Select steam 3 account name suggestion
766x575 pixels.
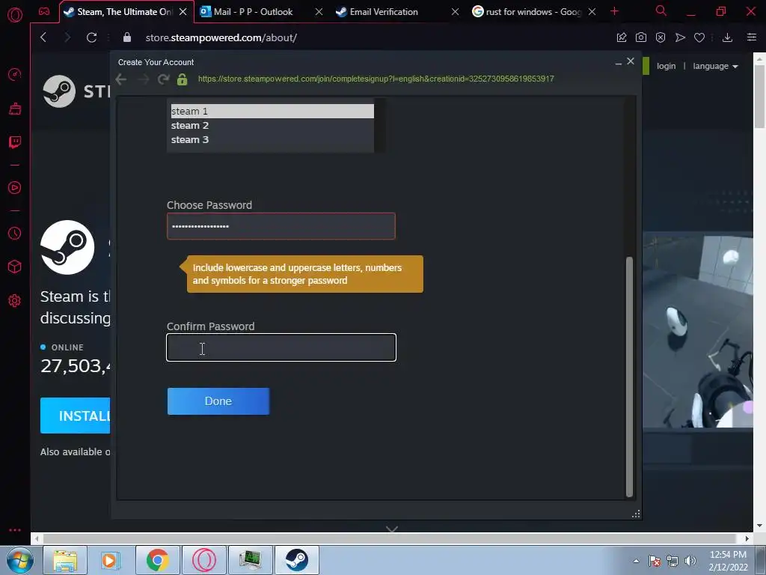pos(272,139)
